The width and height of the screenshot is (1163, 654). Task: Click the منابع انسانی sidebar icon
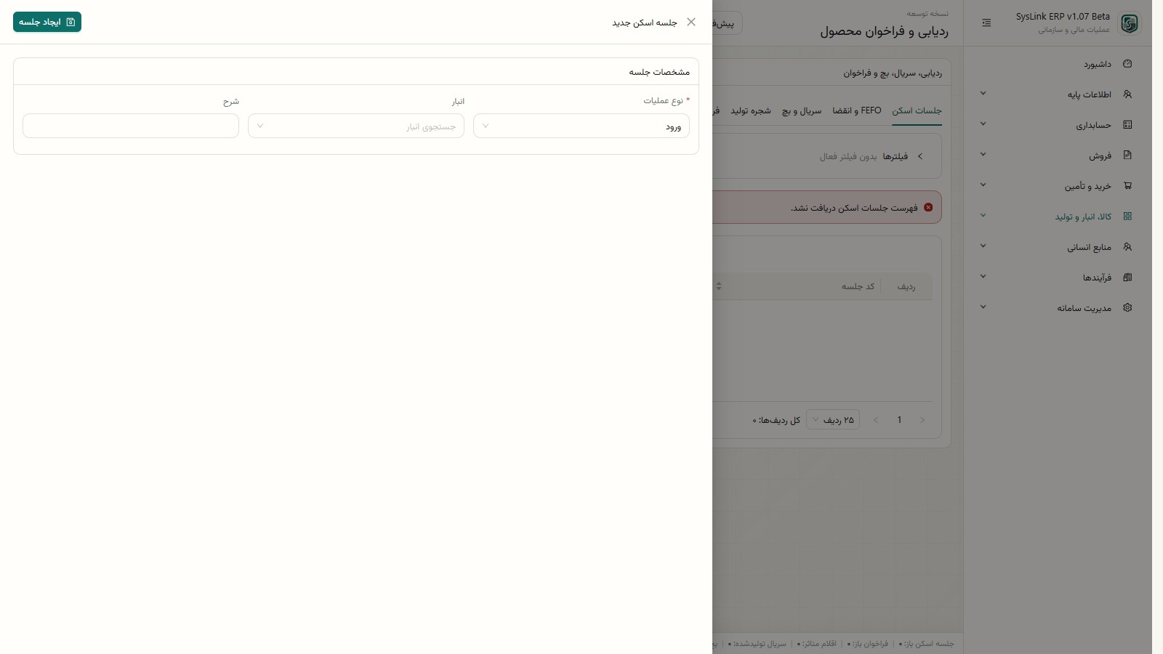point(1127,247)
